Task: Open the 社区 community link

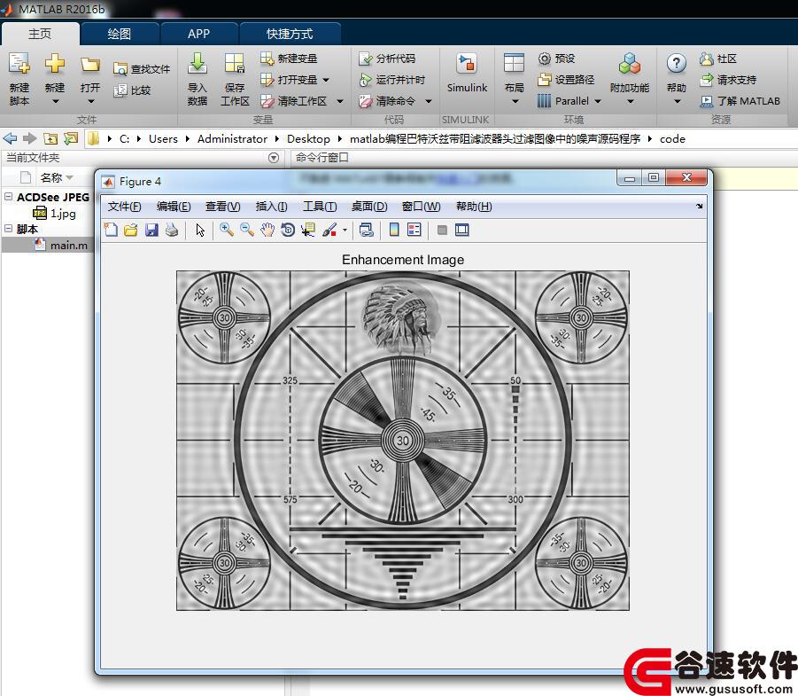Action: point(718,59)
